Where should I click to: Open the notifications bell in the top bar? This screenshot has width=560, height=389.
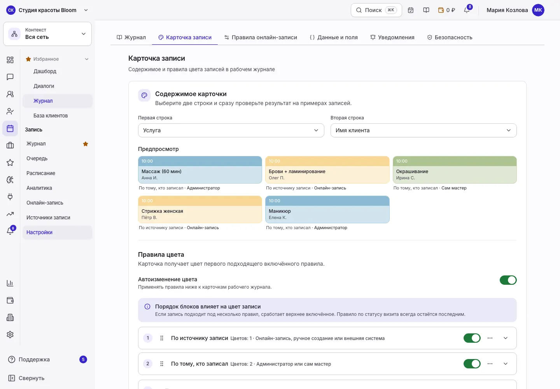[x=467, y=10]
